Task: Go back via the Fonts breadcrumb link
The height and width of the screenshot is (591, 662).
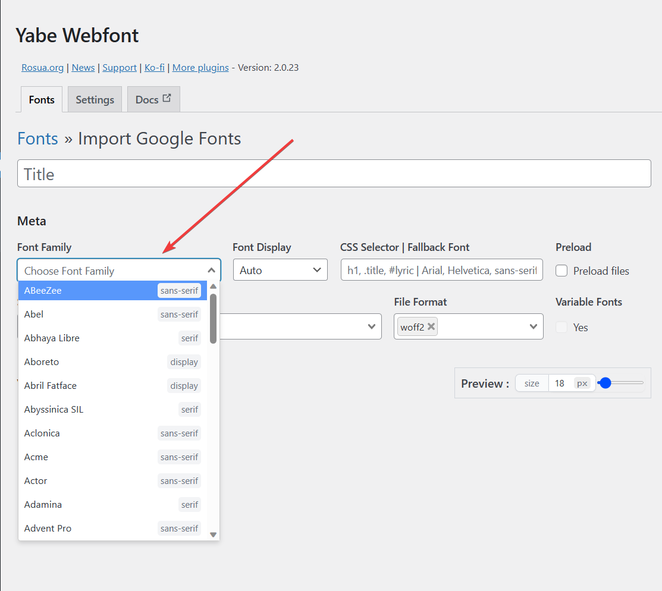Action: pyautogui.click(x=37, y=139)
